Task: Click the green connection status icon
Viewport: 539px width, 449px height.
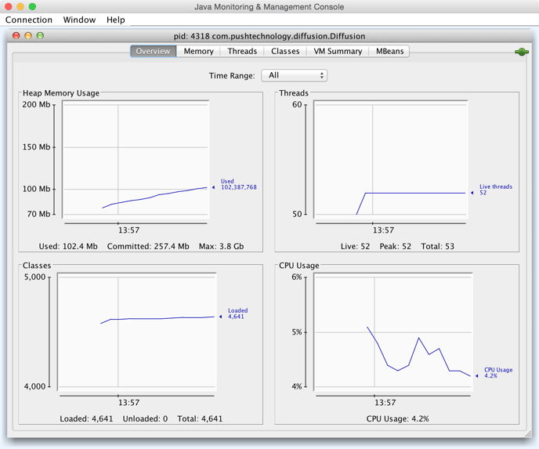Action: [x=522, y=52]
